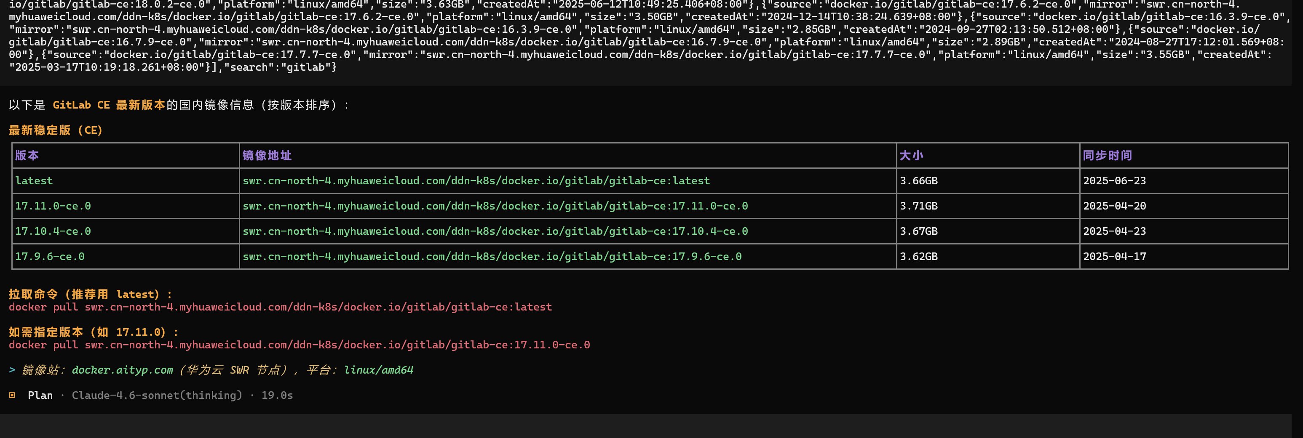
Task: Click the '镜像站: docker.aityp.com' quote line
Action: click(211, 370)
